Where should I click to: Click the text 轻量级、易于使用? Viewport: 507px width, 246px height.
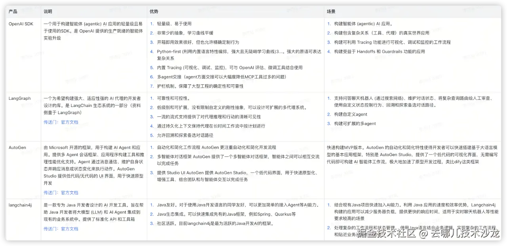pyautogui.click(x=174, y=24)
